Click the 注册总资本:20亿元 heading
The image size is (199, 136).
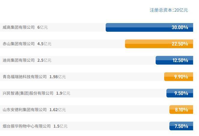tap(169, 10)
